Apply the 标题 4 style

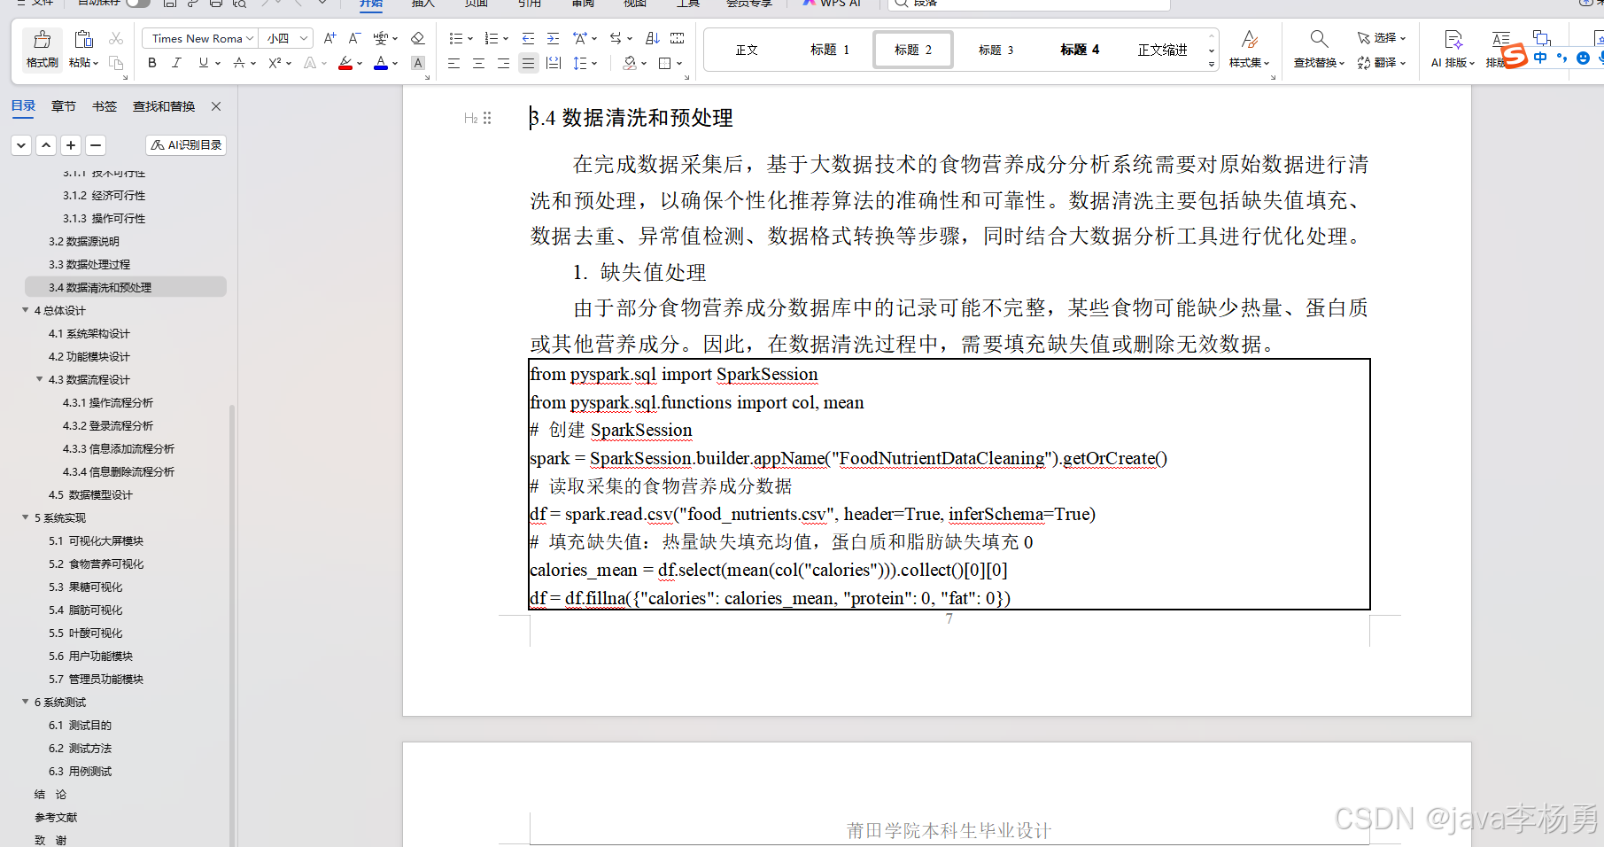1080,50
